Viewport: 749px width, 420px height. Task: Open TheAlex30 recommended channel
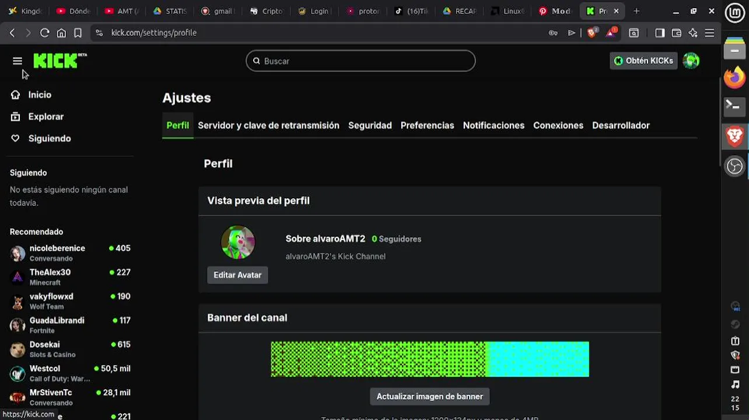(x=70, y=277)
